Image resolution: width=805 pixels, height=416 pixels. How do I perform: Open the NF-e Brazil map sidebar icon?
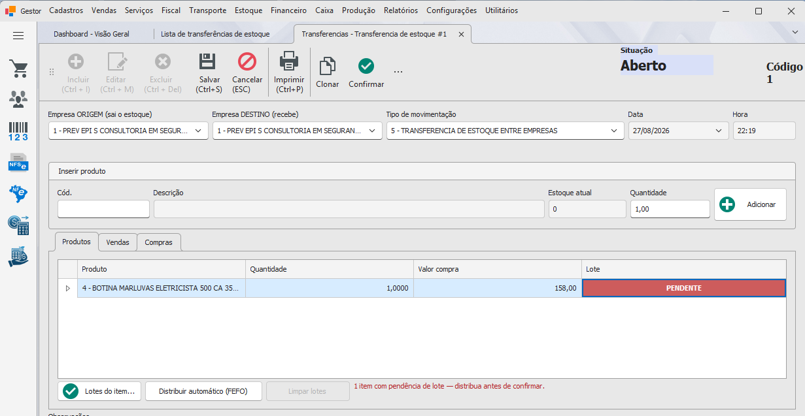pos(18,193)
